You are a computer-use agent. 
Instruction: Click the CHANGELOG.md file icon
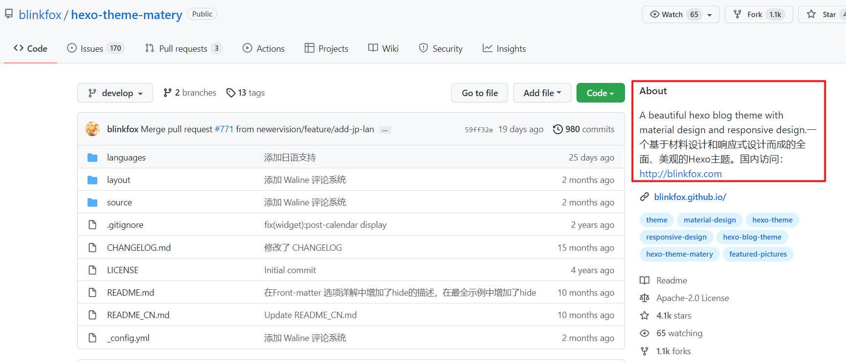[92, 248]
